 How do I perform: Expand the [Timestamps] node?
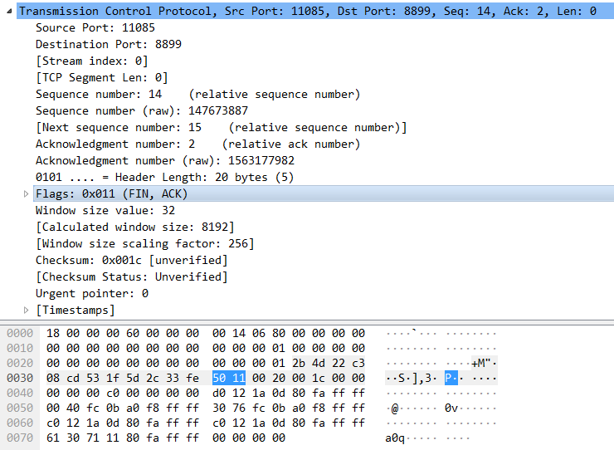tap(26, 310)
